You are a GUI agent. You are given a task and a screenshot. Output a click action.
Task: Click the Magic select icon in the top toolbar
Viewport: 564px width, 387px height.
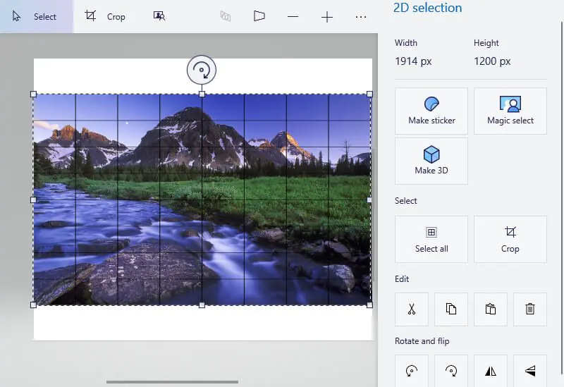159,16
